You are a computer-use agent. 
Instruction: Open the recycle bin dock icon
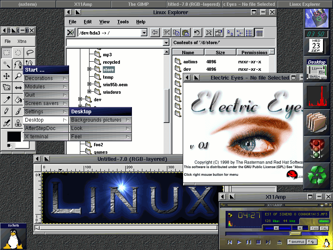pyautogui.click(x=318, y=175)
